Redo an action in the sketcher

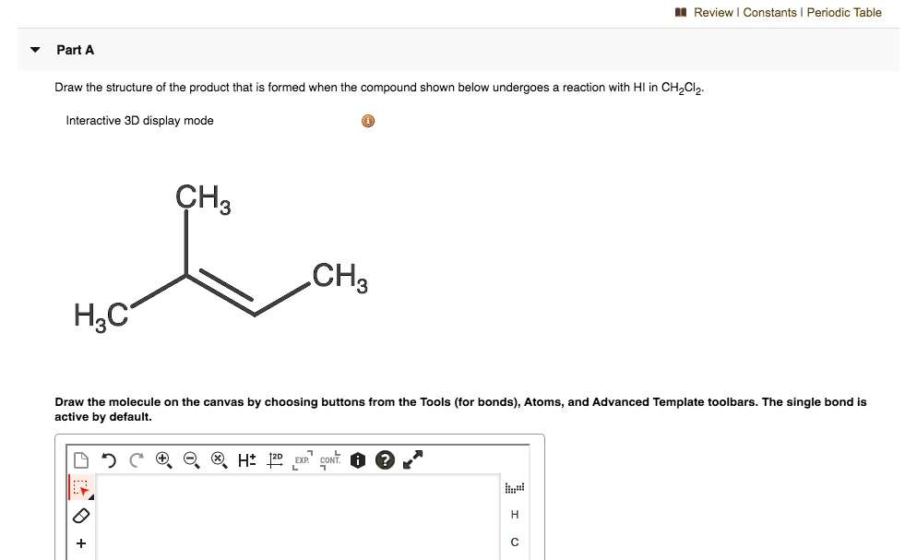click(135, 459)
